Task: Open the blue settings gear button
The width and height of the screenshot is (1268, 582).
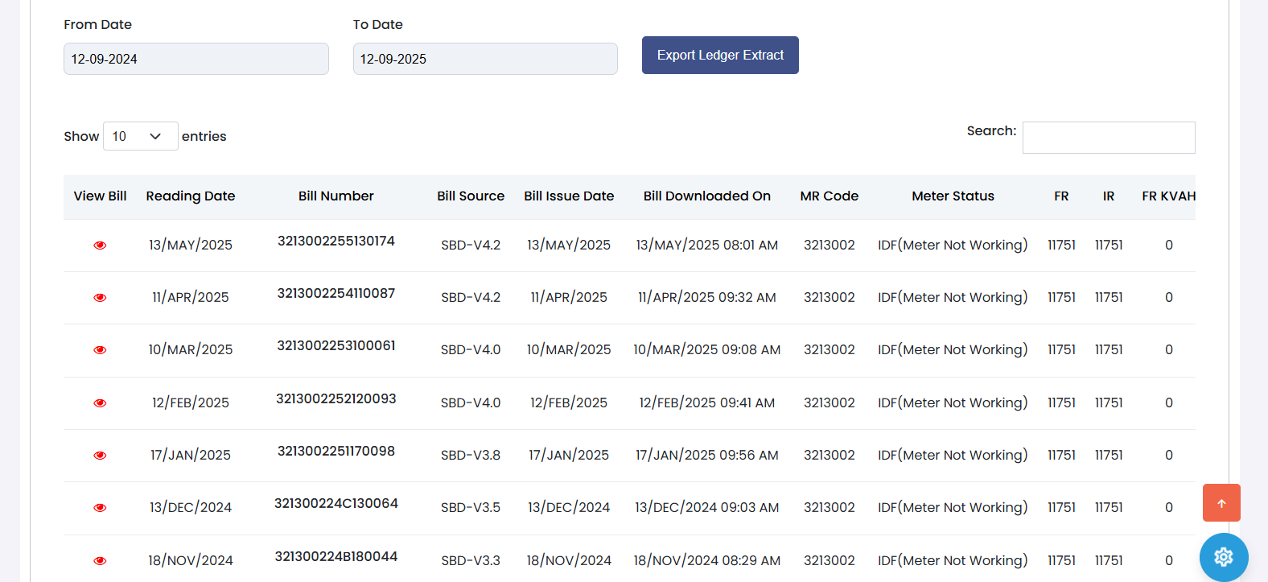Action: click(1223, 556)
